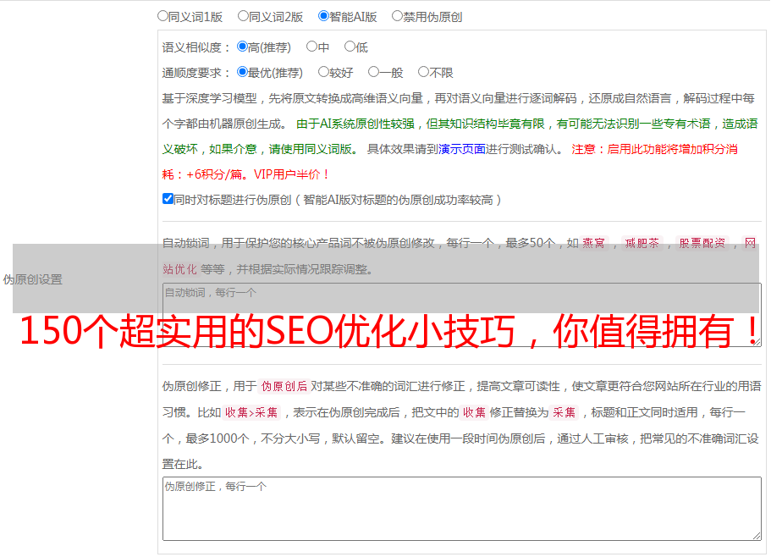Click the 股票配资 example keyword
This screenshot has height=557, width=771.
pyautogui.click(x=702, y=243)
